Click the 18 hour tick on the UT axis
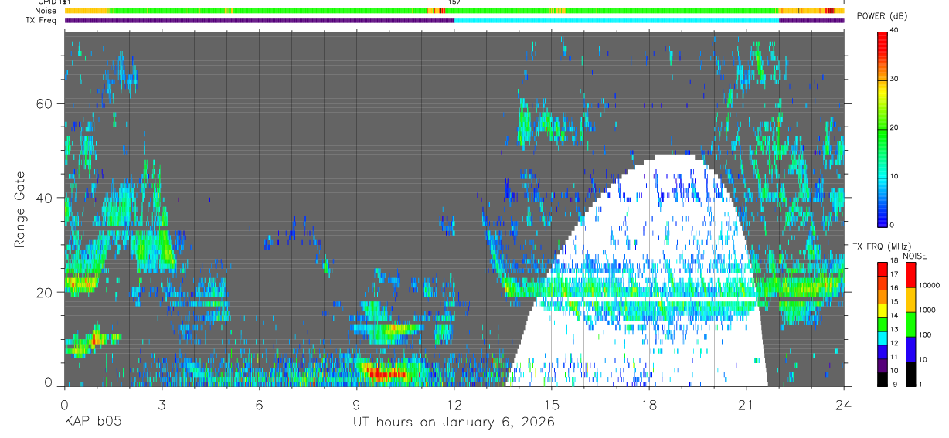This screenshot has height=438, width=949. 649,404
